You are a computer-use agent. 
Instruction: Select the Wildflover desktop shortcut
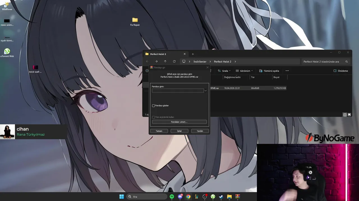[7, 6]
